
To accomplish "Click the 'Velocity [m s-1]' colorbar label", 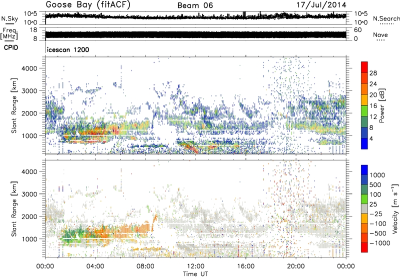I will tap(395, 208).
